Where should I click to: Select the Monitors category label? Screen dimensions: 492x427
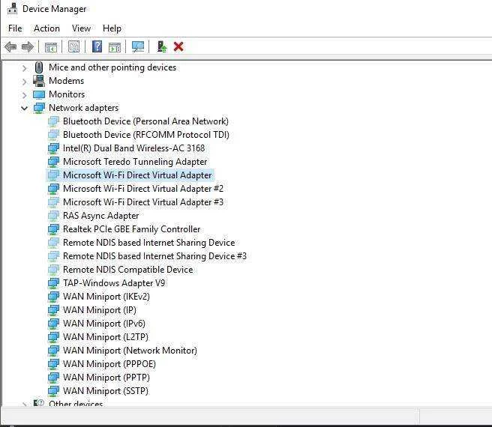(x=67, y=94)
